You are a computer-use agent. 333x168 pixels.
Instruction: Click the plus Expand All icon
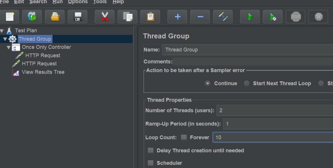pyautogui.click(x=177, y=17)
